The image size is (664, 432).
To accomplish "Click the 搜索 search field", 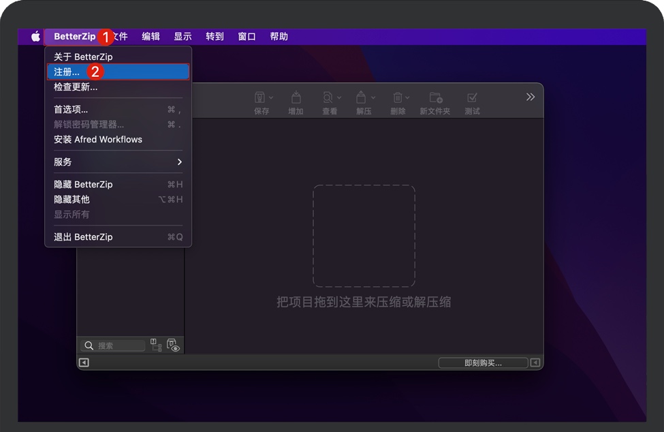I will pos(113,345).
